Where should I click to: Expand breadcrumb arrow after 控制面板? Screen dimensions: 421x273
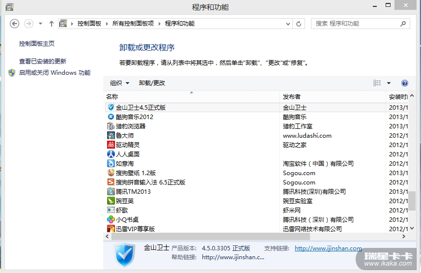[107, 24]
